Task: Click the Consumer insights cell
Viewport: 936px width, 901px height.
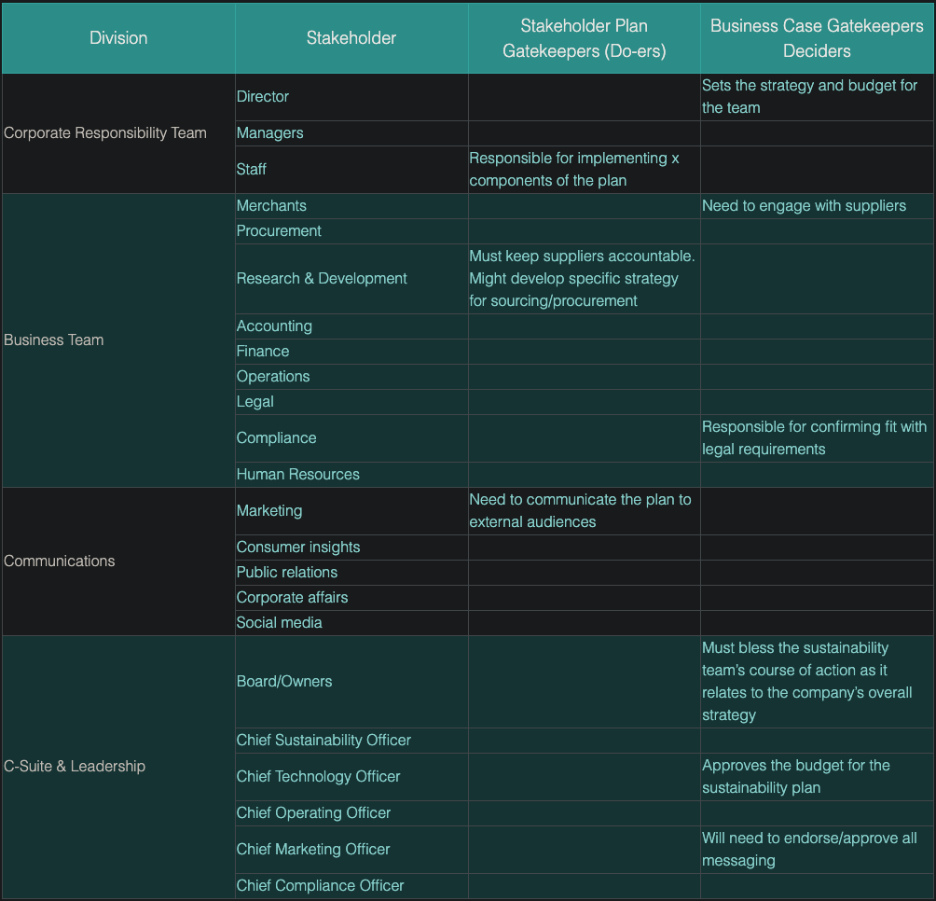Action: 298,547
